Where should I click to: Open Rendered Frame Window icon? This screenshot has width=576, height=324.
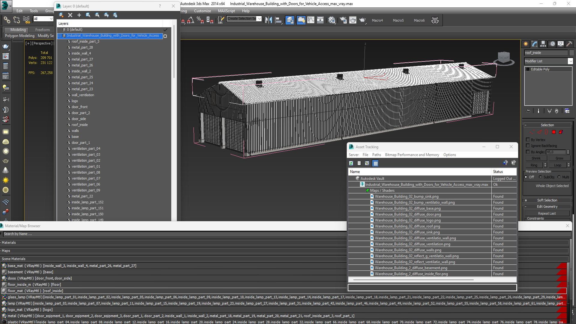point(353,20)
